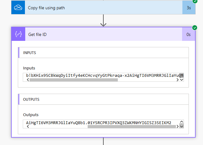Screen dimensions: 203x145
Task: Click the Compose curly-braces icon
Action: click(x=18, y=34)
